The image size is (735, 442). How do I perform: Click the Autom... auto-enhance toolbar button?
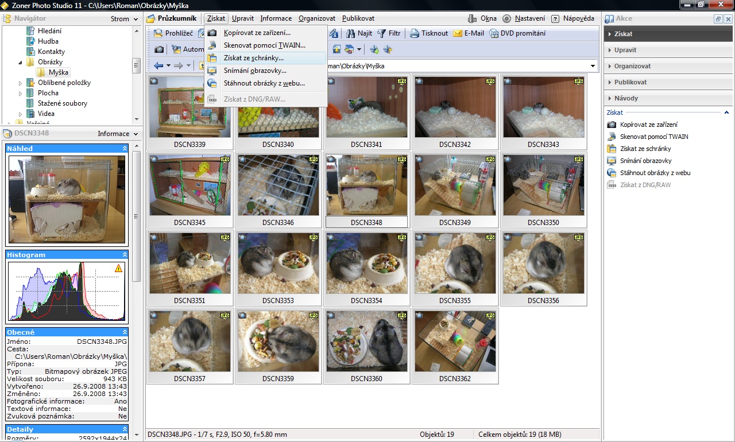[x=188, y=49]
